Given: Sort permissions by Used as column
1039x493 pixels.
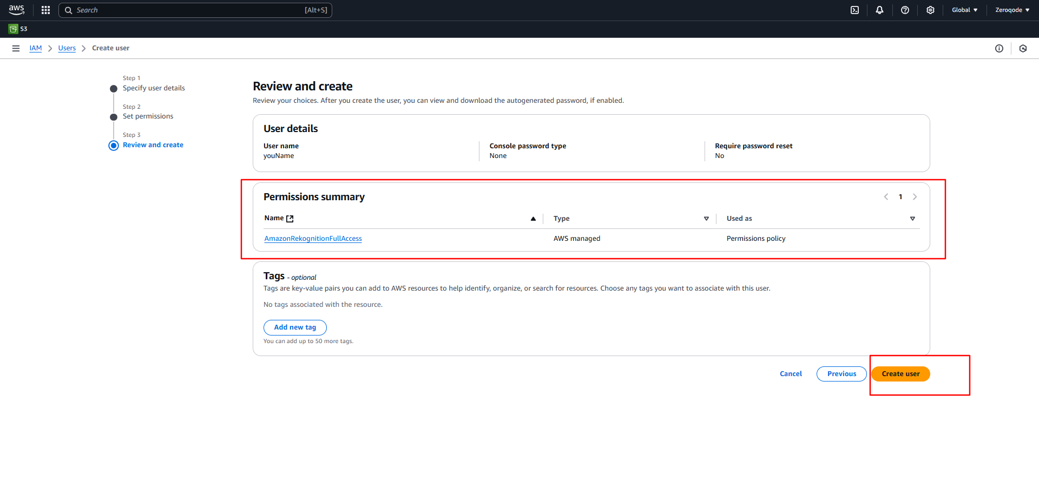Looking at the screenshot, I should [912, 219].
